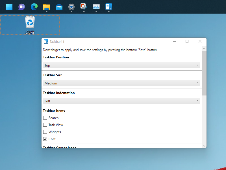Switch to the performance monitor taskbar icon
The height and width of the screenshot is (170, 226).
point(96,7)
